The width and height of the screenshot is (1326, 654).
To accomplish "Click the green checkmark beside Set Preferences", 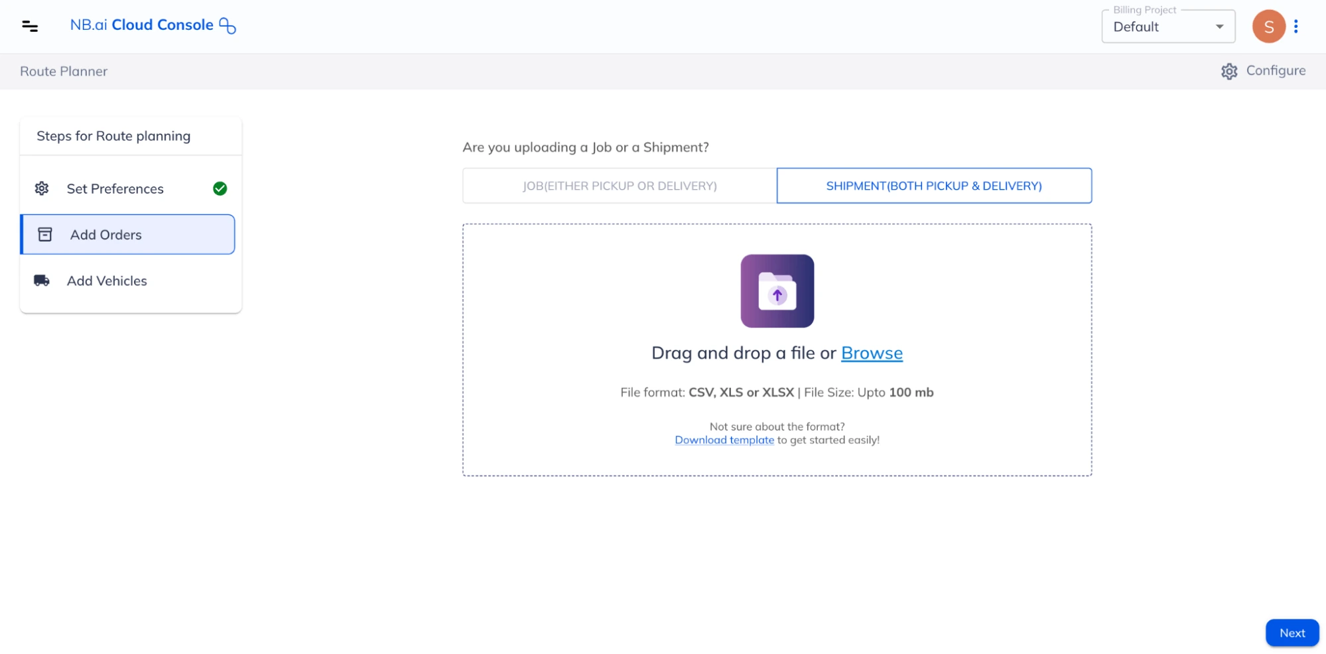I will (x=220, y=188).
